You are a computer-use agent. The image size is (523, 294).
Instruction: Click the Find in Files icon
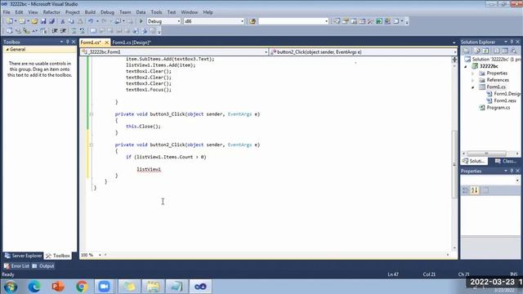(x=253, y=21)
